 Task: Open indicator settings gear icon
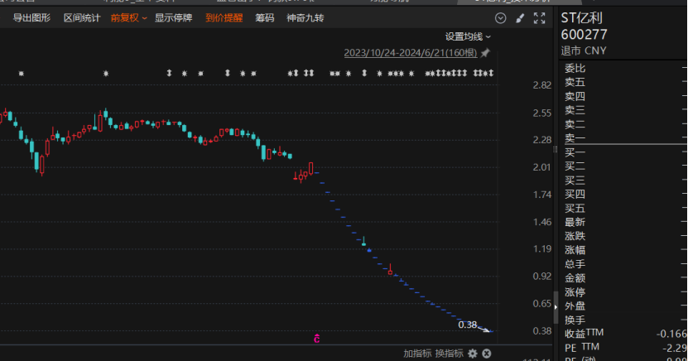click(x=472, y=354)
